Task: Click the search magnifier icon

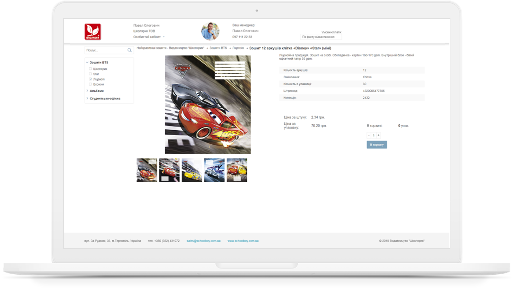Action: click(x=130, y=50)
